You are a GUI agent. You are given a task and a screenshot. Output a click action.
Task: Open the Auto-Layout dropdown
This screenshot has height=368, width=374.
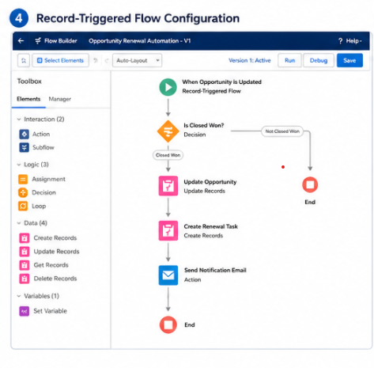(137, 61)
